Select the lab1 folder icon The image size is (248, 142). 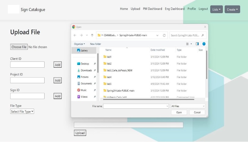pos(105,57)
